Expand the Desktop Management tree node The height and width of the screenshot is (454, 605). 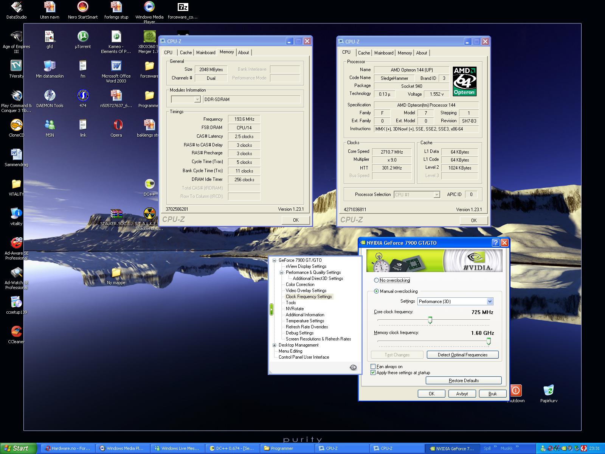(x=275, y=345)
